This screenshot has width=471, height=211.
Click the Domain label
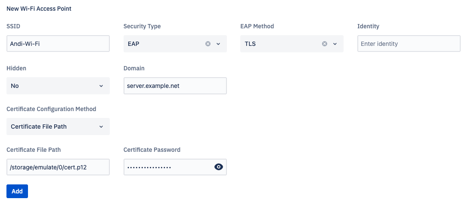pyautogui.click(x=134, y=68)
